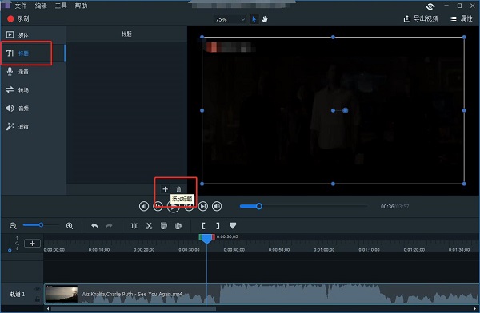Open the 工具 menu
Image resolution: width=480 pixels, height=313 pixels.
(x=61, y=6)
